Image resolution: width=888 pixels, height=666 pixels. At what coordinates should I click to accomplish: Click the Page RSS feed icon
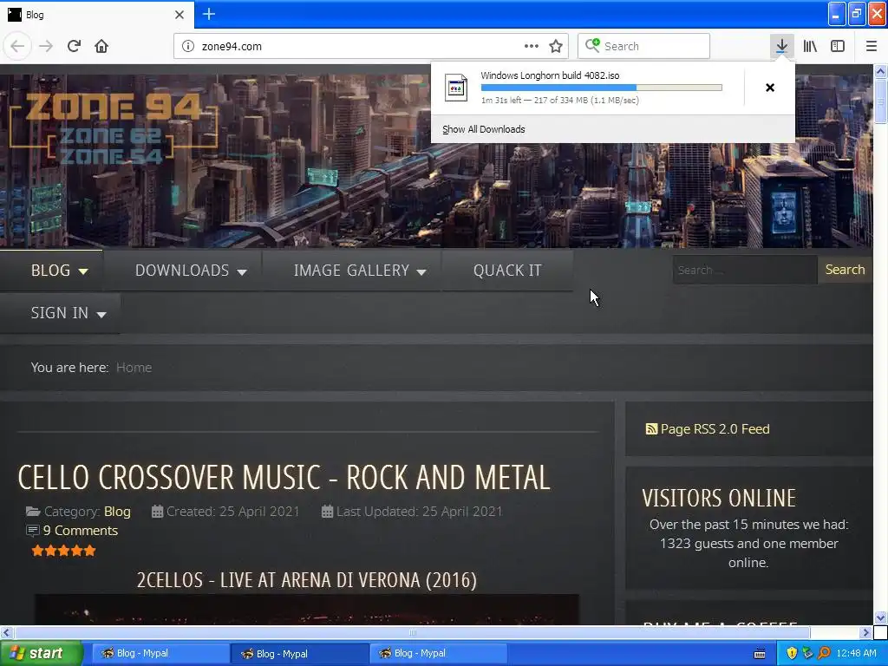(x=651, y=428)
